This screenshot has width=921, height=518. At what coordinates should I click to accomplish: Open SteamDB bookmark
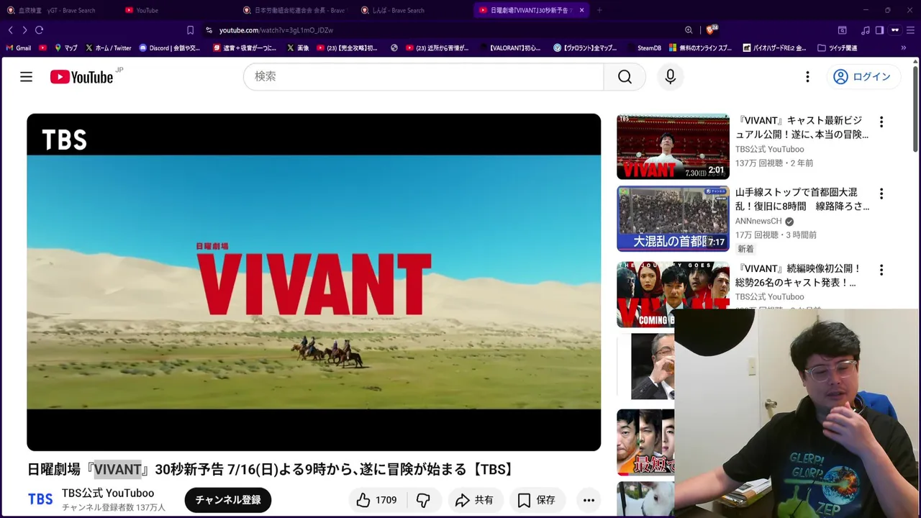[x=643, y=48]
